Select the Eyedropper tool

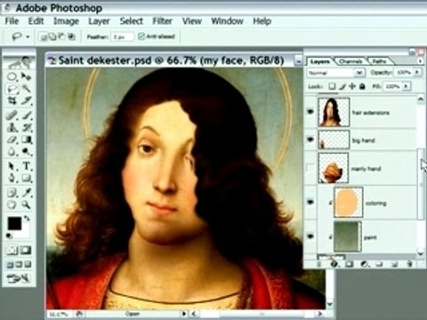point(27,193)
